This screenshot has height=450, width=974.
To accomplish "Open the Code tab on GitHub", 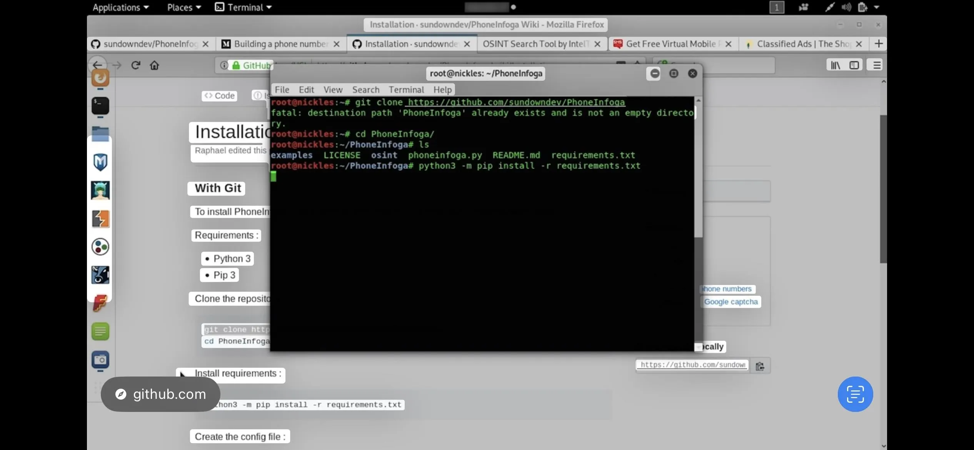I will click(219, 95).
